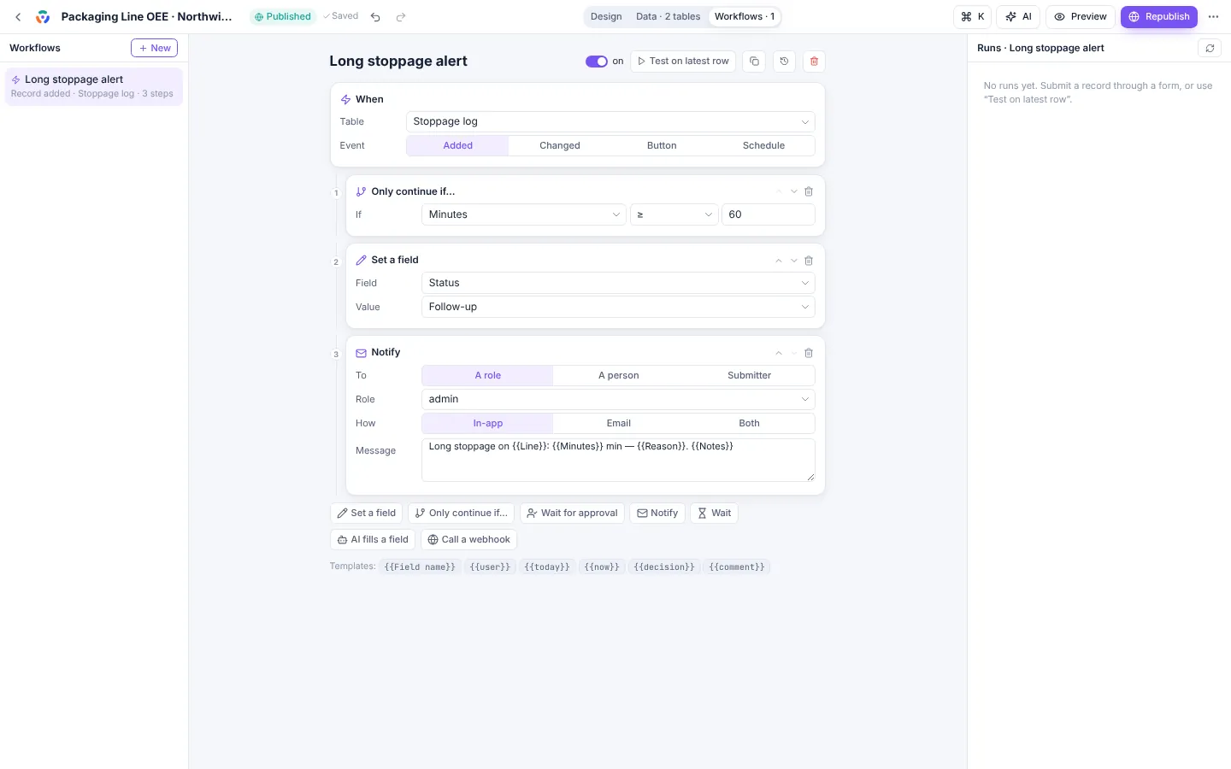Select Both delivery methods
Screen dimensions: 1231x769
tap(749, 423)
